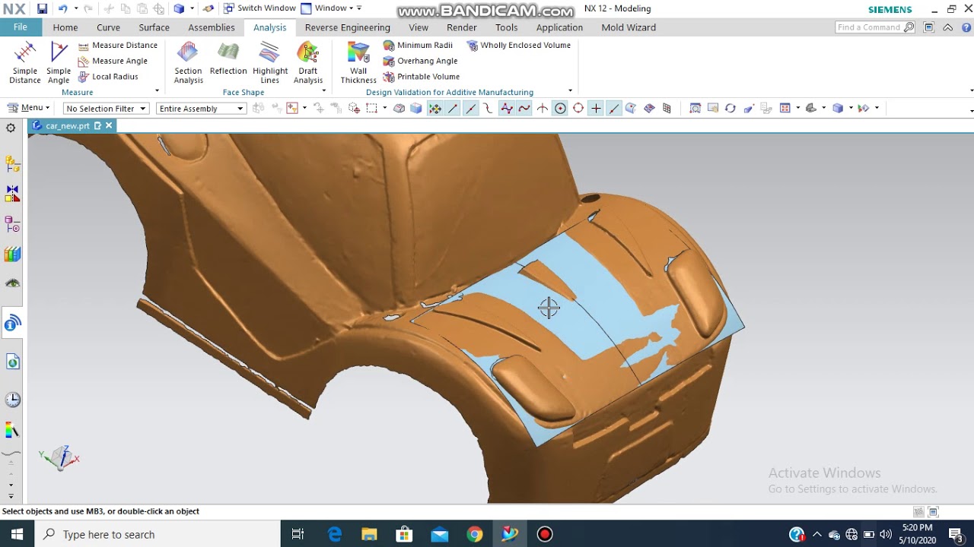Open File Explorer from the taskbar
The width and height of the screenshot is (974, 547).
[369, 534]
